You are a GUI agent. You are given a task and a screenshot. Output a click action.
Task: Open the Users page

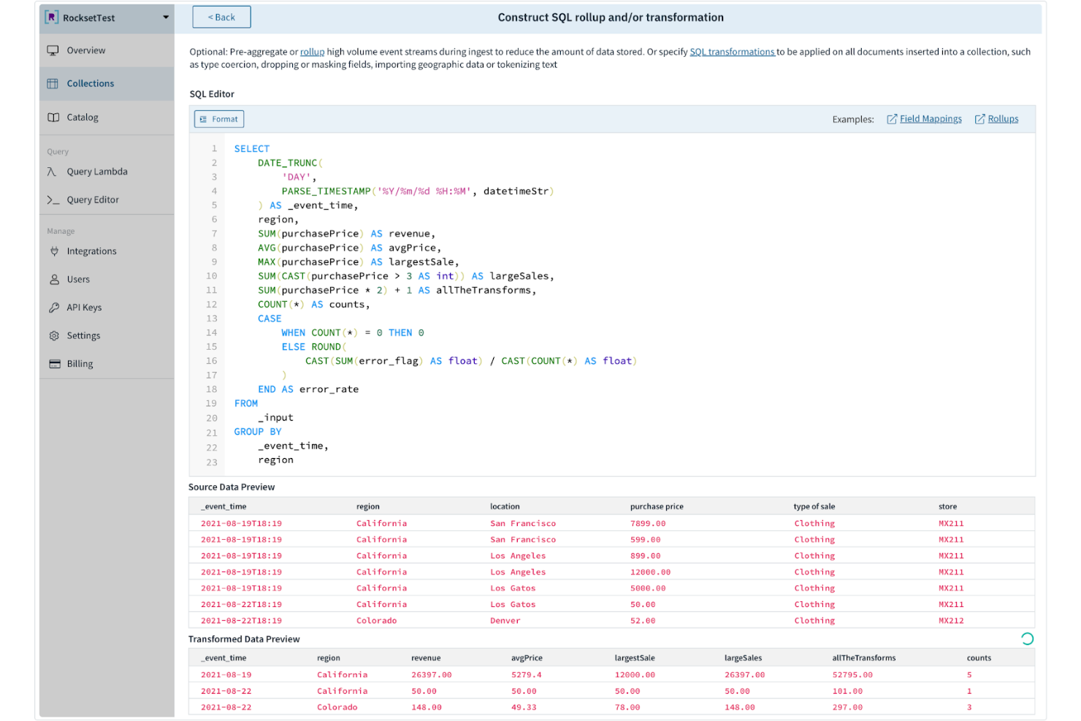pos(78,279)
